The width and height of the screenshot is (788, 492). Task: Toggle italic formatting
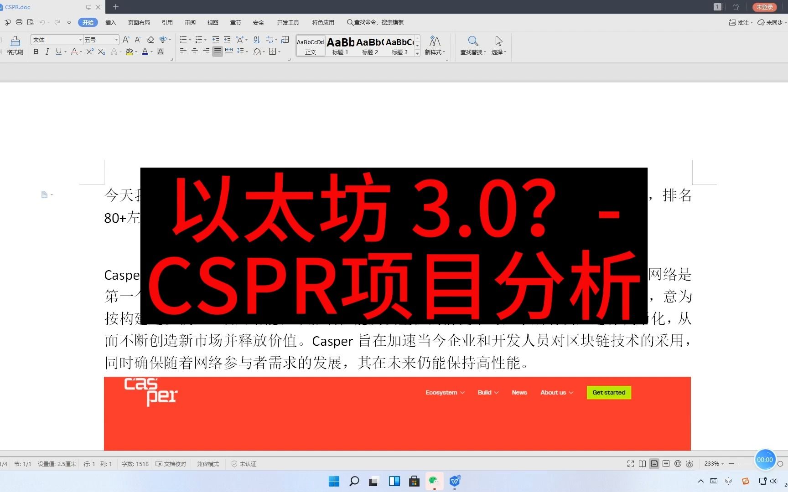[x=47, y=52]
